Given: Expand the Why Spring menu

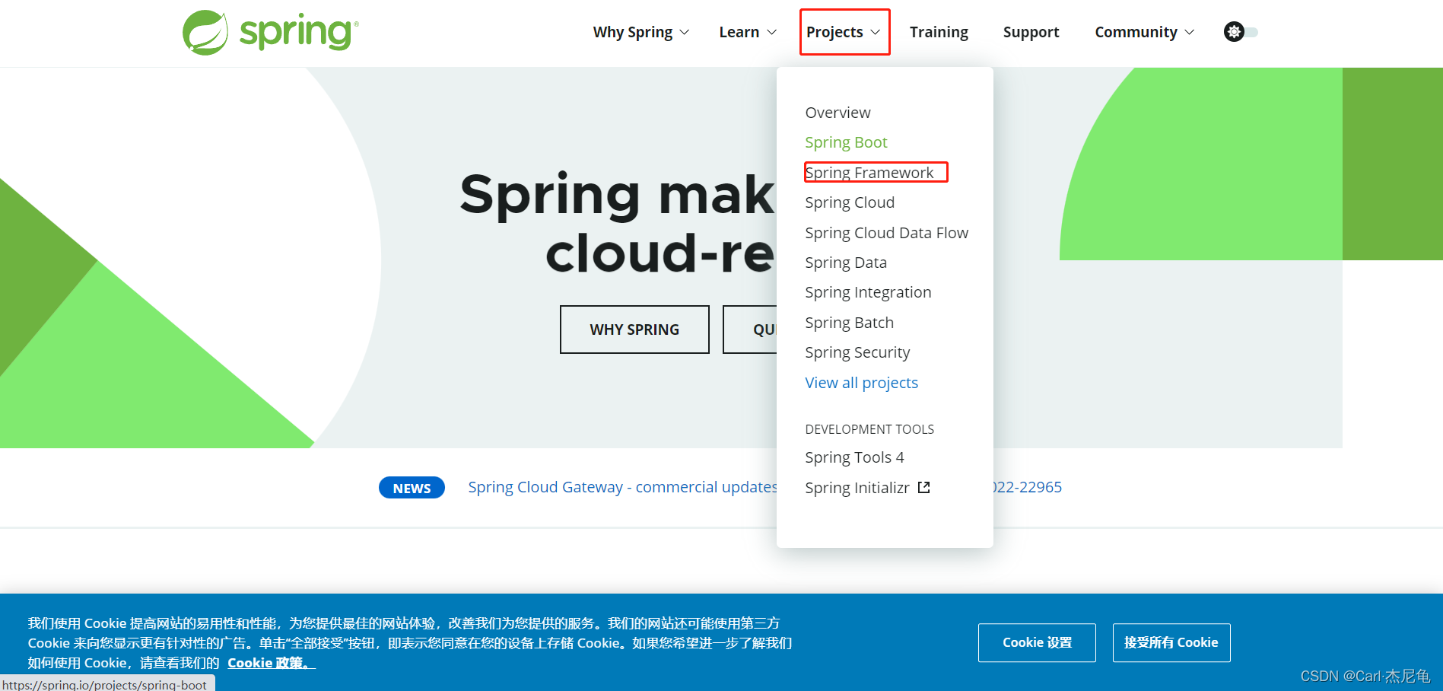Looking at the screenshot, I should click(640, 32).
